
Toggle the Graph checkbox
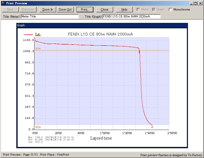click(x=154, y=10)
